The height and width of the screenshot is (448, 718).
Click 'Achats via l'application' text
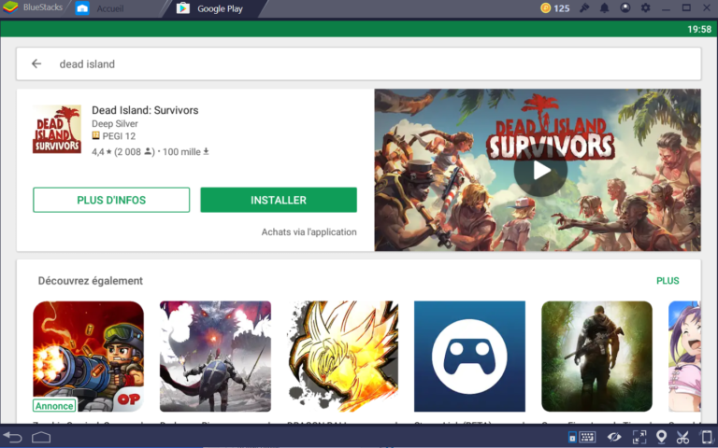[309, 232]
